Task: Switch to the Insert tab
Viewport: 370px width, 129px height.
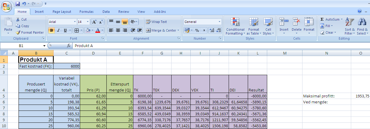Action: [x=39, y=12]
